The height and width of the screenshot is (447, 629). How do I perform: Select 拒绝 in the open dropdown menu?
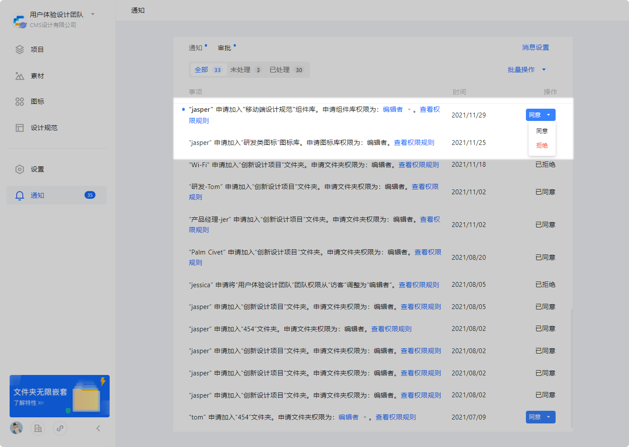coord(542,145)
